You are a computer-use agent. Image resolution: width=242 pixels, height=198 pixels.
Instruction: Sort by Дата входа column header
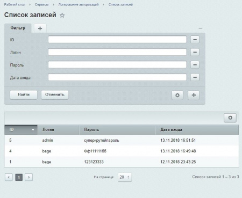click(197, 130)
